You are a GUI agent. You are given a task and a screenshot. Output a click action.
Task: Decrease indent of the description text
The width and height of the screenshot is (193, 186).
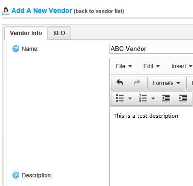tap(166, 98)
